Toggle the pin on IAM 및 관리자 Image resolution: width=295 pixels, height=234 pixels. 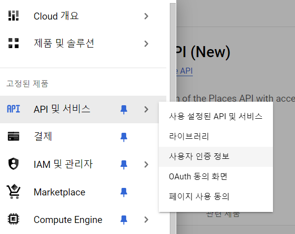tap(124, 164)
